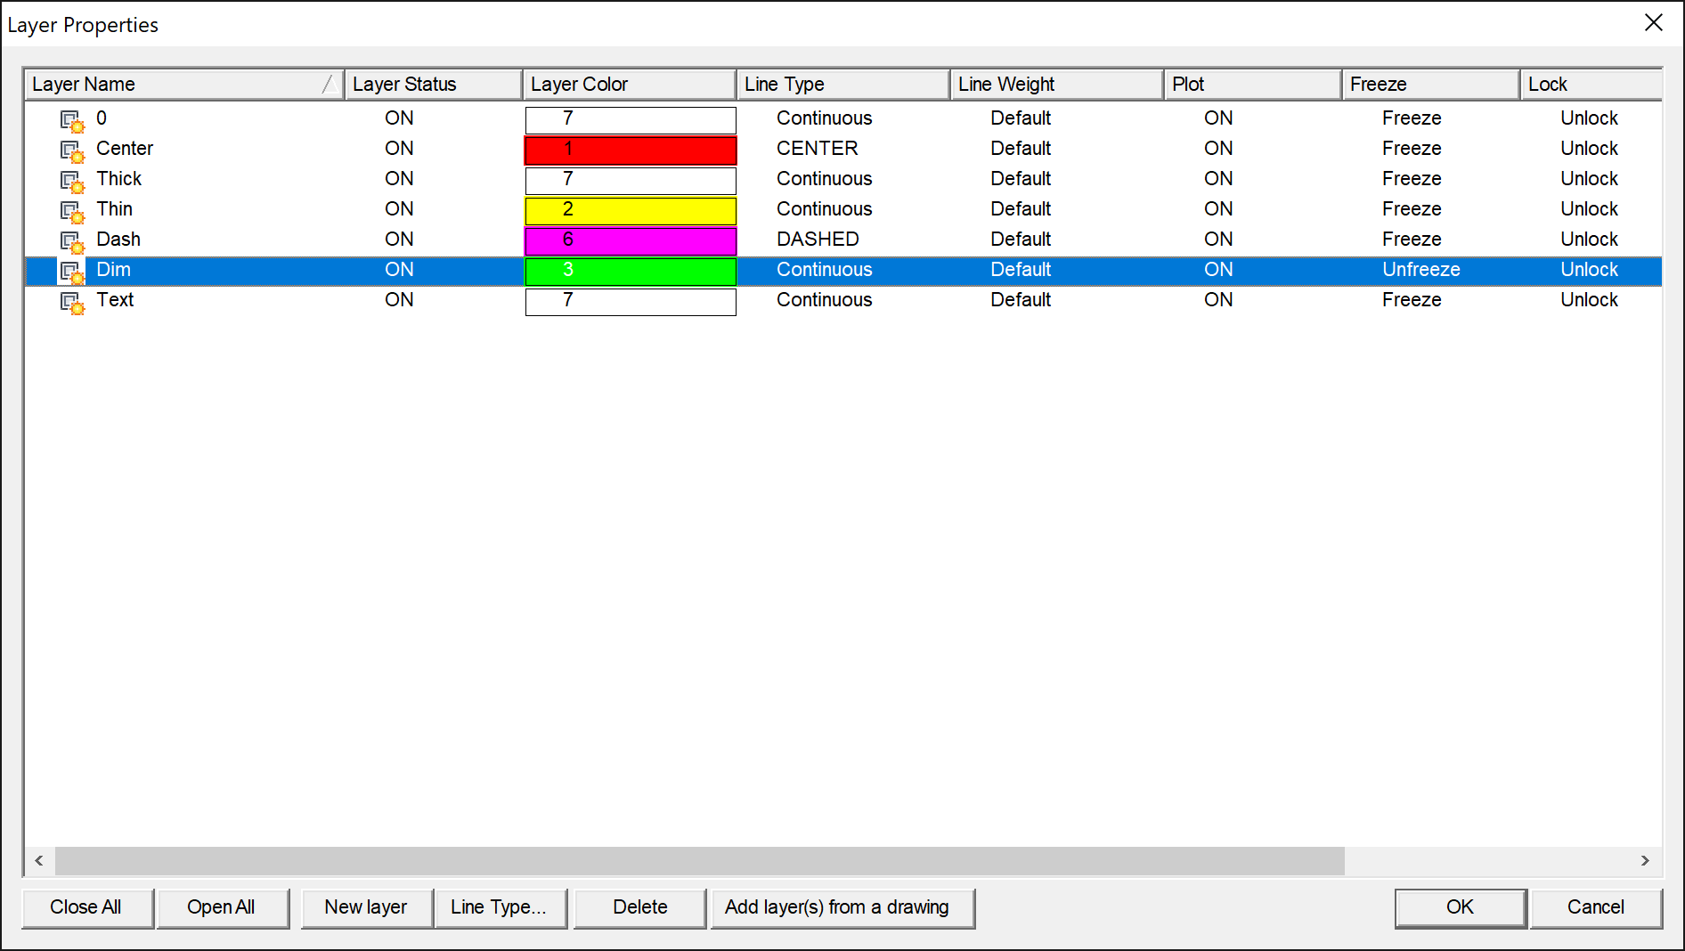Toggle Unlock state of the Dash layer

pyautogui.click(x=1588, y=240)
